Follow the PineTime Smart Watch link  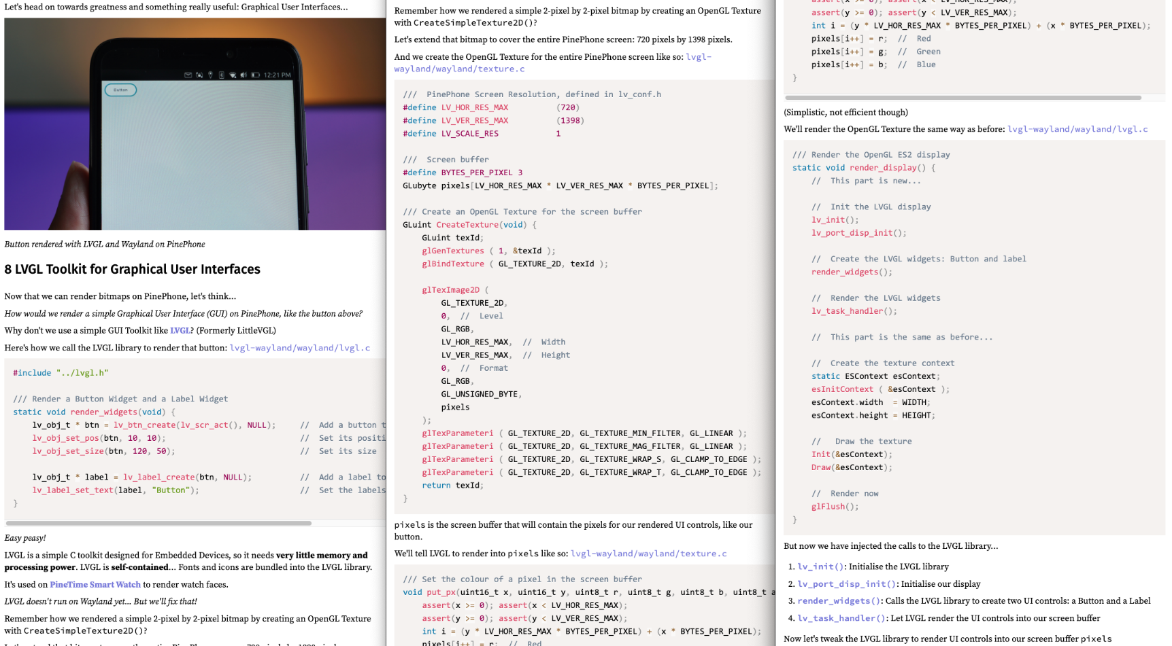(95, 585)
